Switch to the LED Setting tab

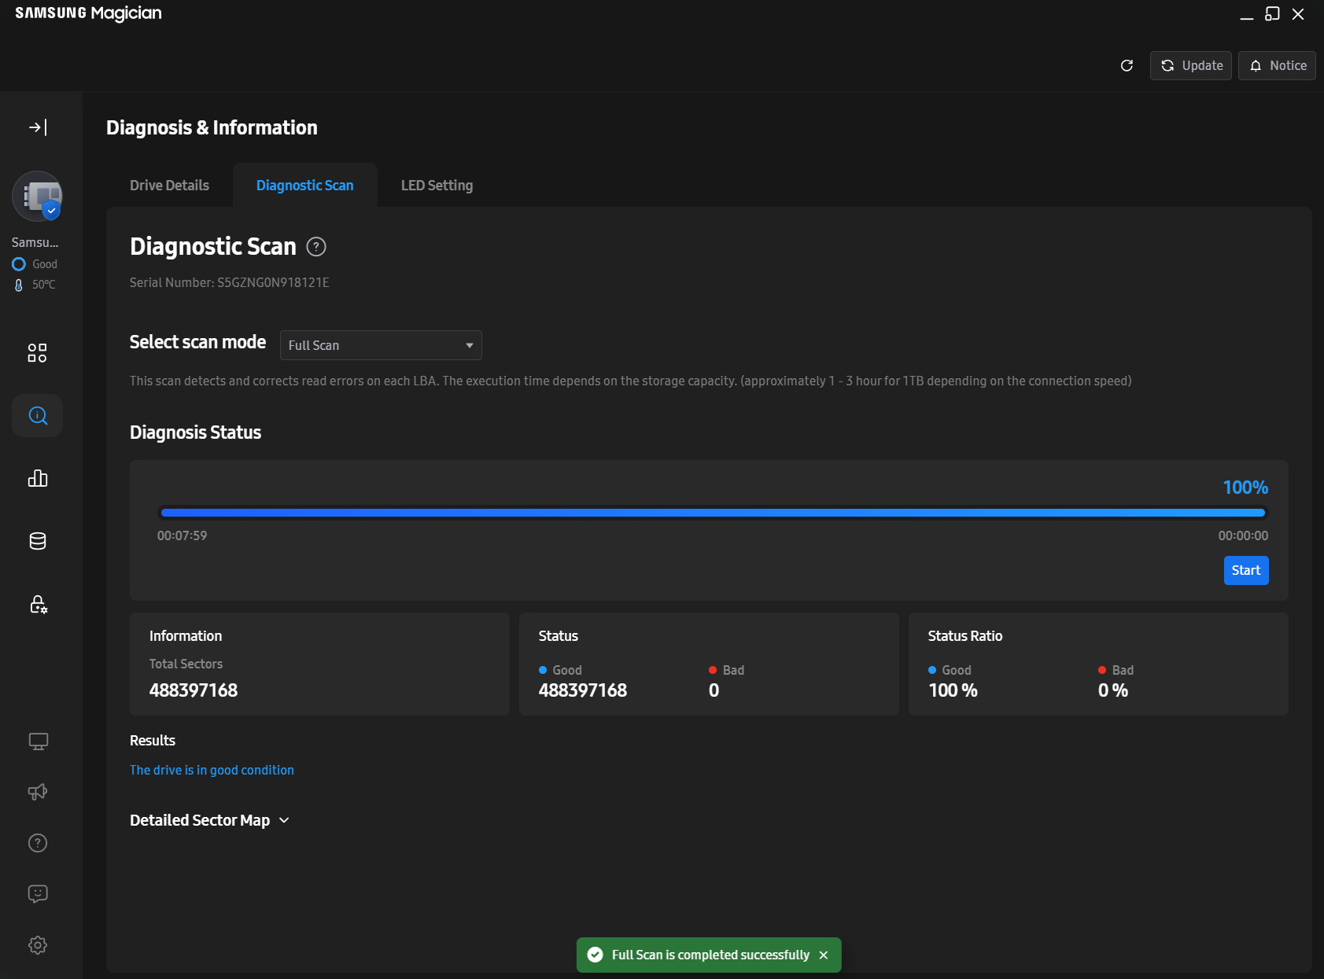click(437, 186)
